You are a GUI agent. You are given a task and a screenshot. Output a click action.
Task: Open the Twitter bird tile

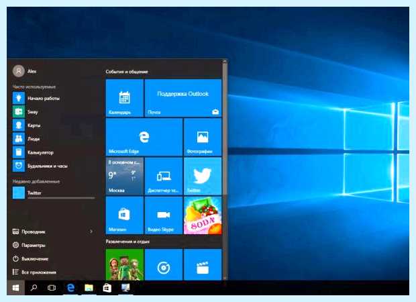[x=203, y=176]
